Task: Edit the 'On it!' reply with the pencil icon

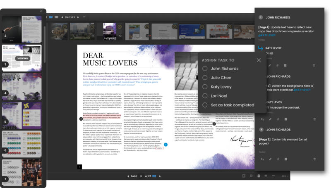Action: [270, 65]
